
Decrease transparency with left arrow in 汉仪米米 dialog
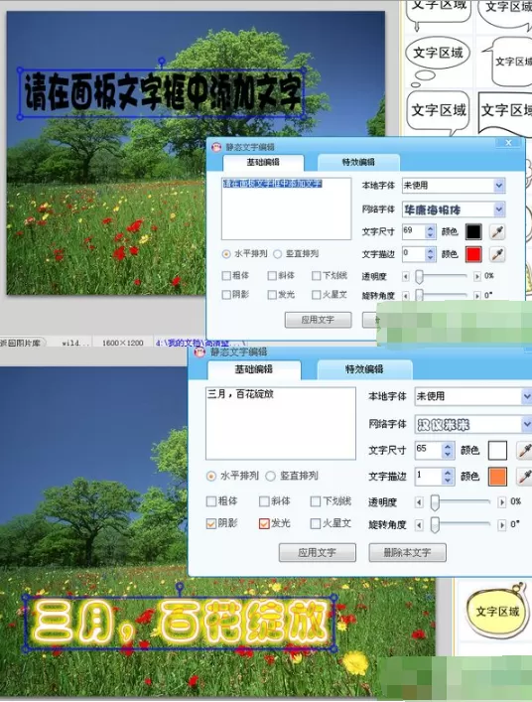419,502
